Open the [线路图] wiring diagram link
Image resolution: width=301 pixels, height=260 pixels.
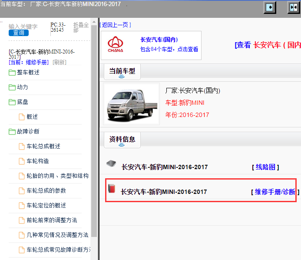pos(265,167)
